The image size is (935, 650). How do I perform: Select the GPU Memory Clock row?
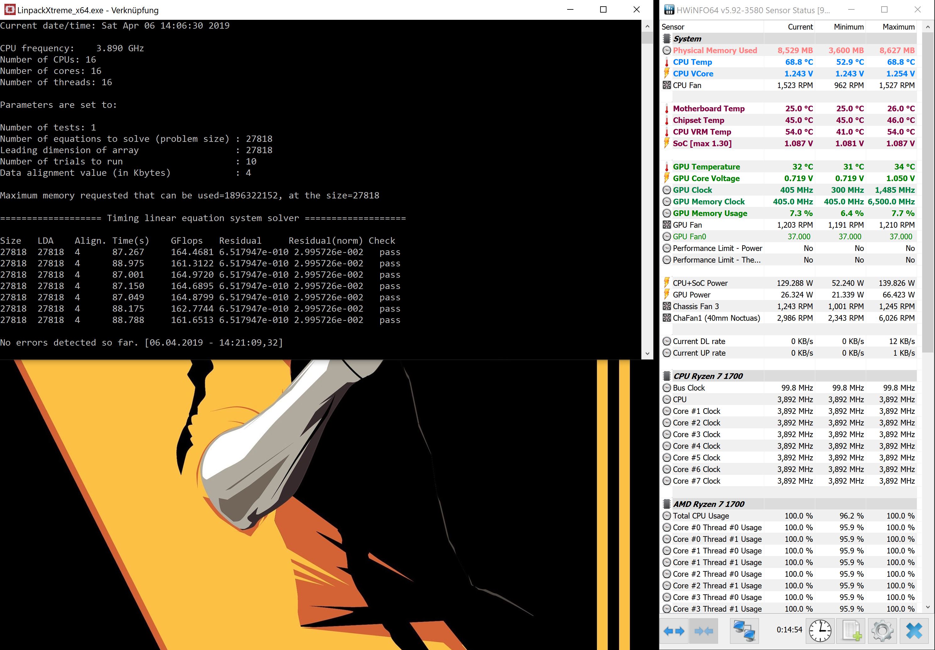(708, 202)
